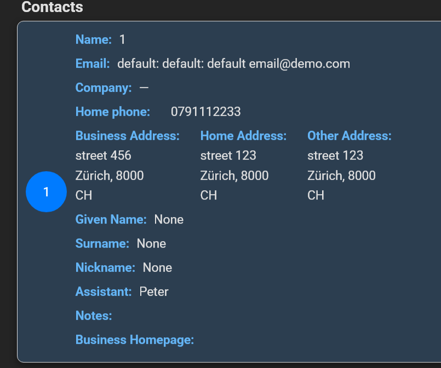Click the Assistant name Peter

[154, 291]
